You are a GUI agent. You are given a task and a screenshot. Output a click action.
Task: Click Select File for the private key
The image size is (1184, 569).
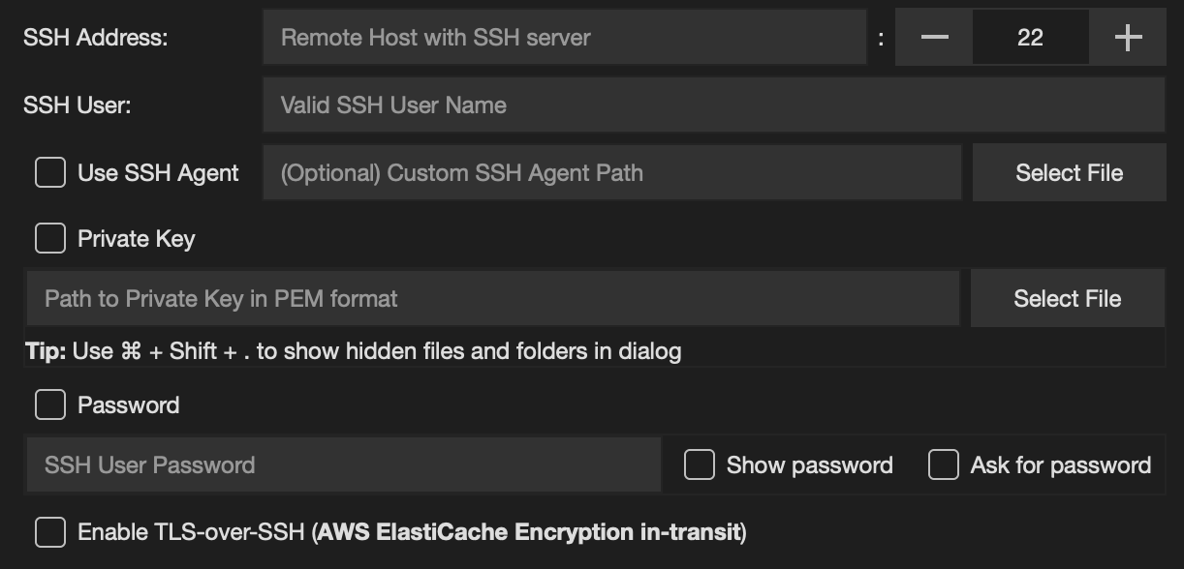1067,298
